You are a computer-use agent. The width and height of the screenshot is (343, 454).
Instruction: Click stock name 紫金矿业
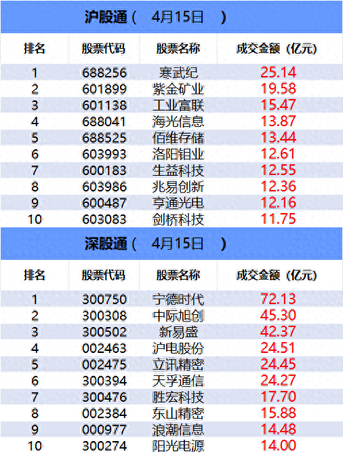click(x=178, y=89)
